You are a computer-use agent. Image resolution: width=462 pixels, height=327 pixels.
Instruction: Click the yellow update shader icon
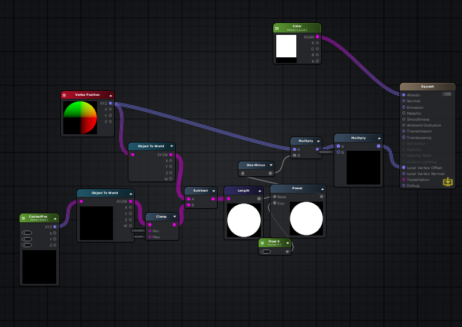tap(448, 182)
